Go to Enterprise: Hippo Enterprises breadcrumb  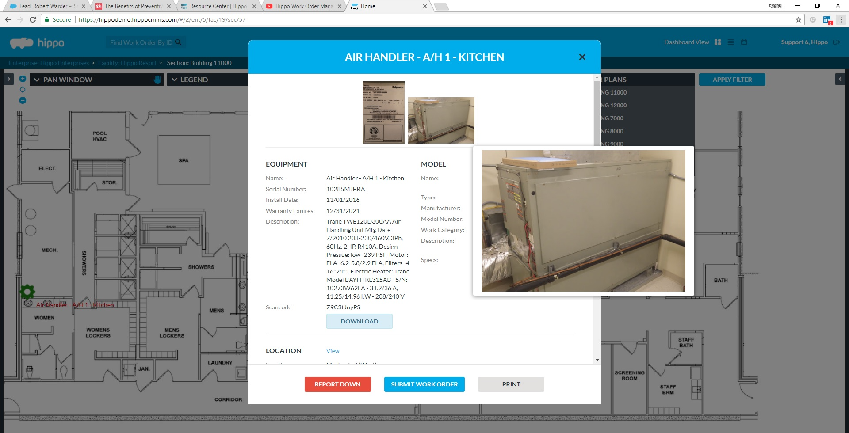[49, 63]
